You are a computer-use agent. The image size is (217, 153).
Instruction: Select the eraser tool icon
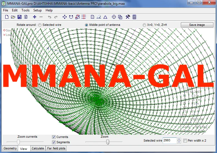click(x=99, y=17)
